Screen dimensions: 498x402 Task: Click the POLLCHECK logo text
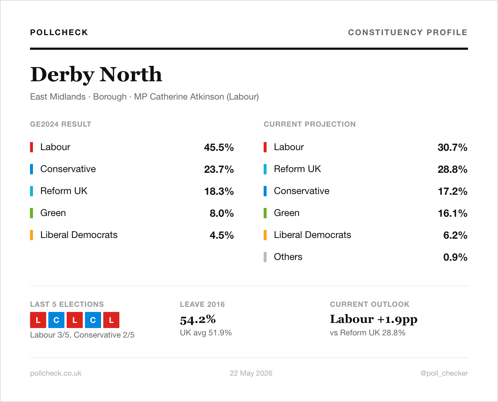59,32
